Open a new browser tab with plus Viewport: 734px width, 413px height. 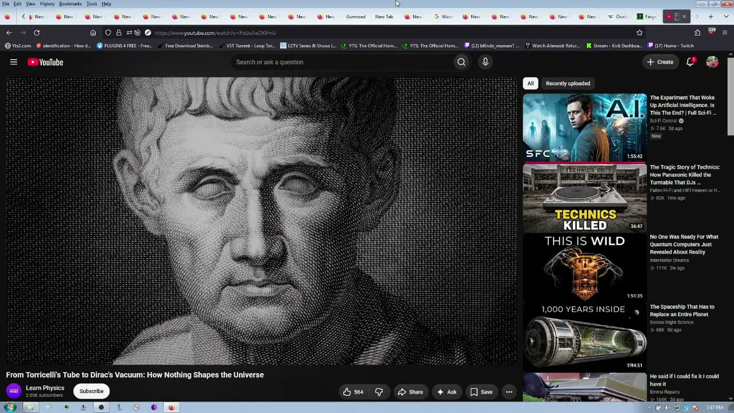pyautogui.click(x=710, y=17)
